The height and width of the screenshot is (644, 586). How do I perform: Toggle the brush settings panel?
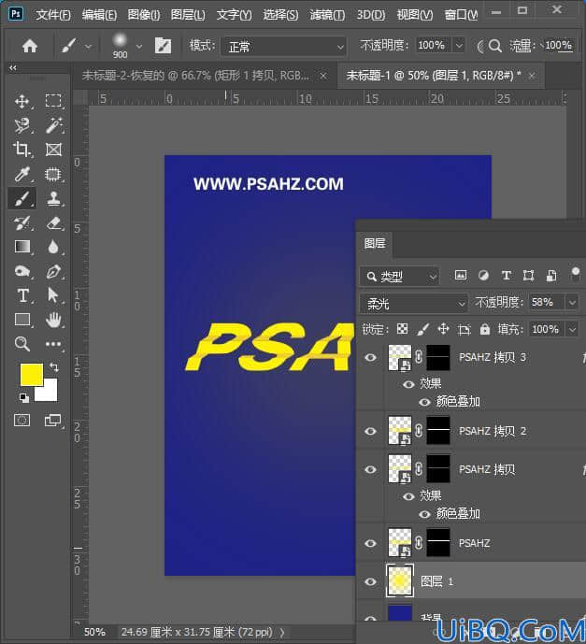coord(163,46)
